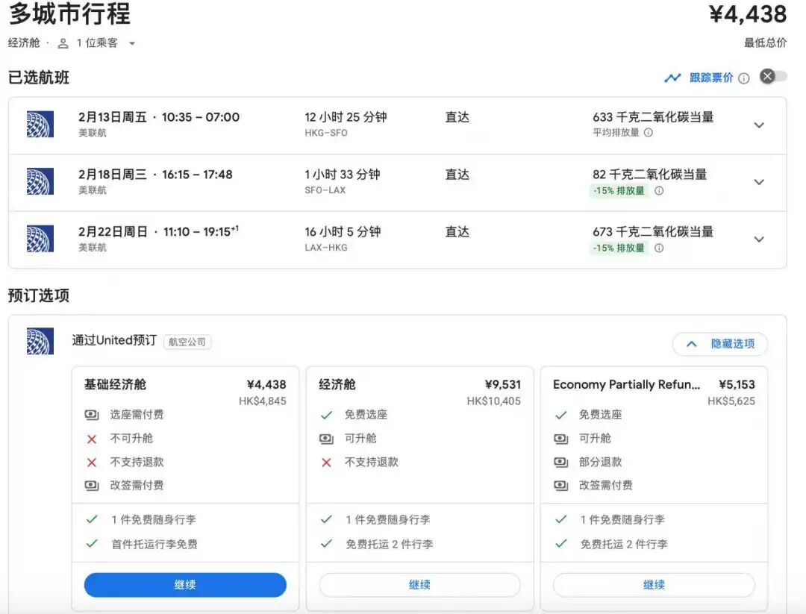This screenshot has width=806, height=614.
Task: Expand details of the 2月13日 HKG-SFO flight
Action: 759,125
